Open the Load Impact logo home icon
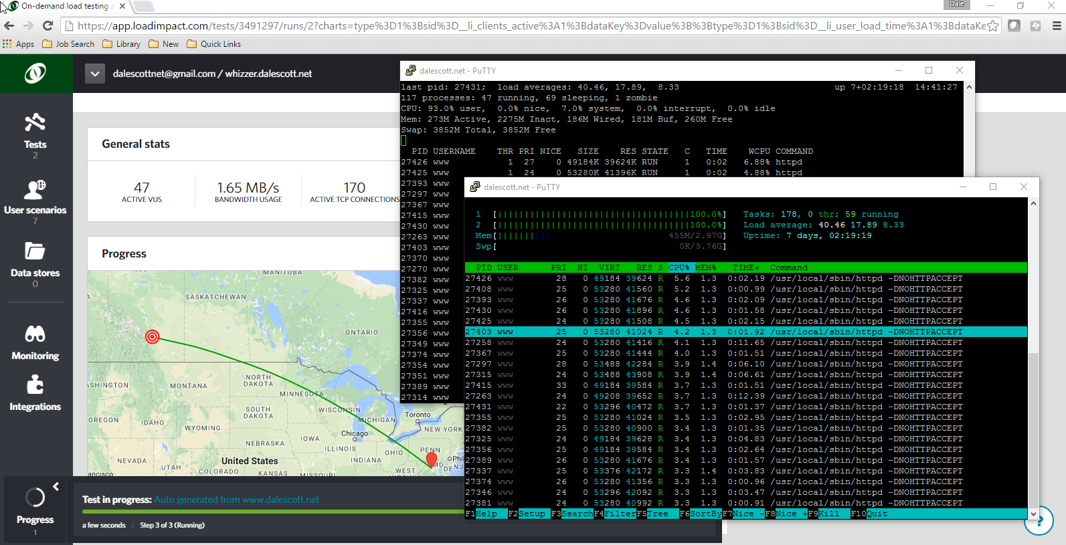 [x=35, y=73]
